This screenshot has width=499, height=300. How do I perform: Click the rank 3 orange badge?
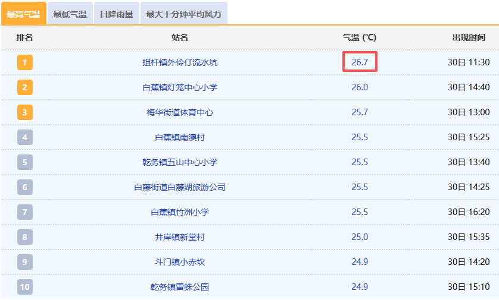pos(25,112)
